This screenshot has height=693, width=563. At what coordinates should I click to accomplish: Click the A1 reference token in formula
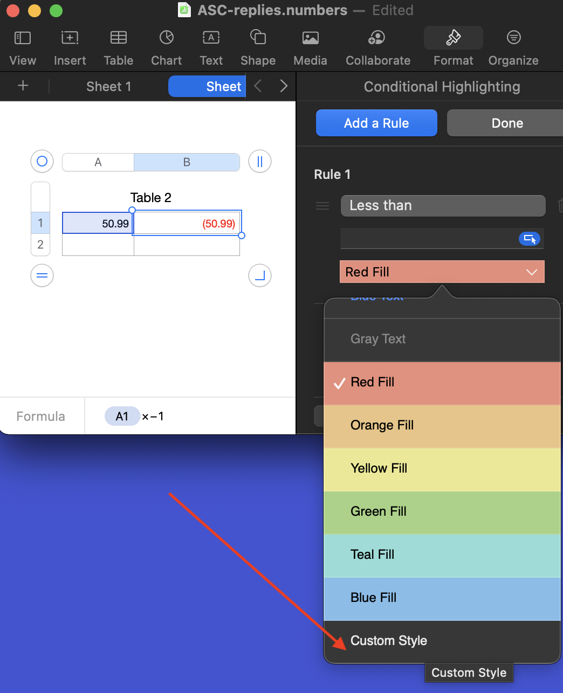coord(122,416)
